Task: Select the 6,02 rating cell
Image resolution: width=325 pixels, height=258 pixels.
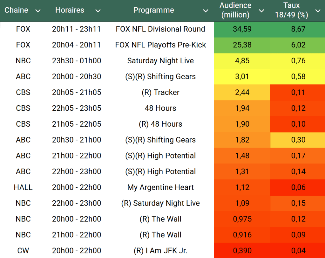Action: click(298, 45)
